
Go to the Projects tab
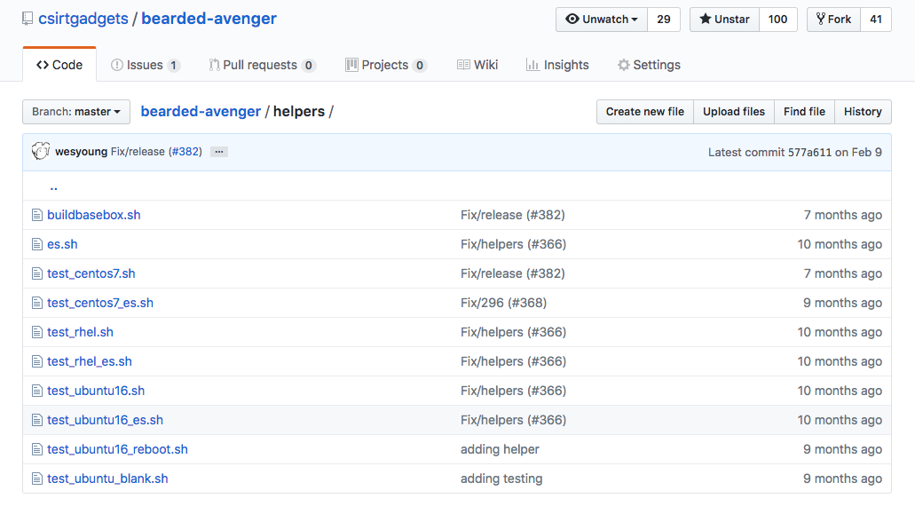pyautogui.click(x=386, y=65)
